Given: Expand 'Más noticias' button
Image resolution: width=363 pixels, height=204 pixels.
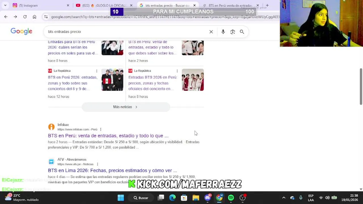Looking at the screenshot, I should coord(126,107).
